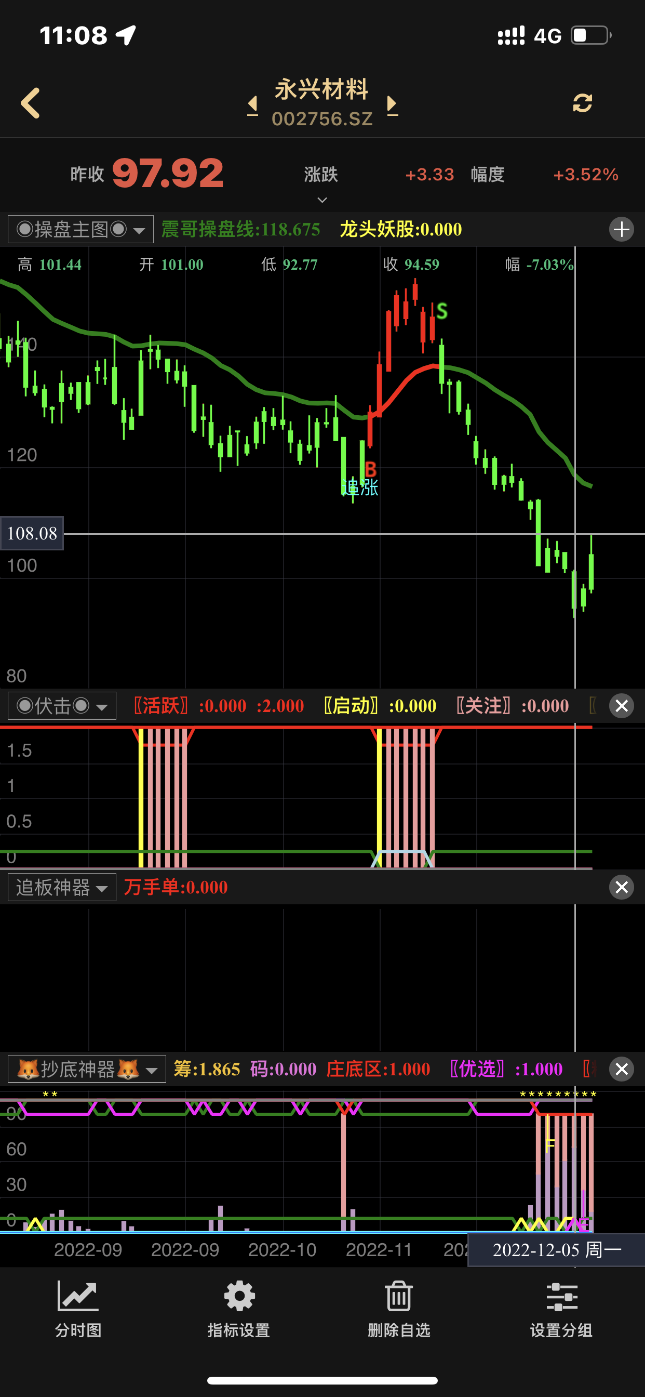
Task: Remove the 伏击 indicator panel
Action: click(621, 706)
